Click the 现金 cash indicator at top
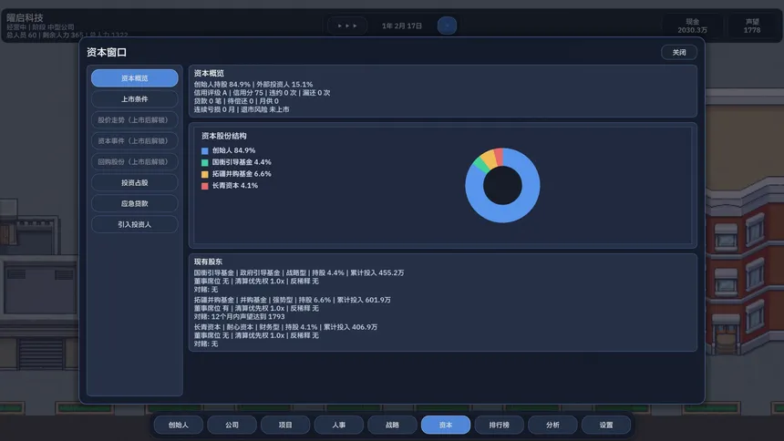Image resolution: width=784 pixels, height=441 pixels. click(692, 26)
